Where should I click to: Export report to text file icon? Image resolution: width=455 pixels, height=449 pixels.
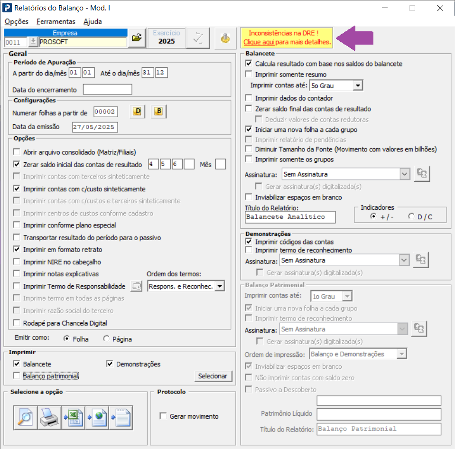click(x=121, y=418)
